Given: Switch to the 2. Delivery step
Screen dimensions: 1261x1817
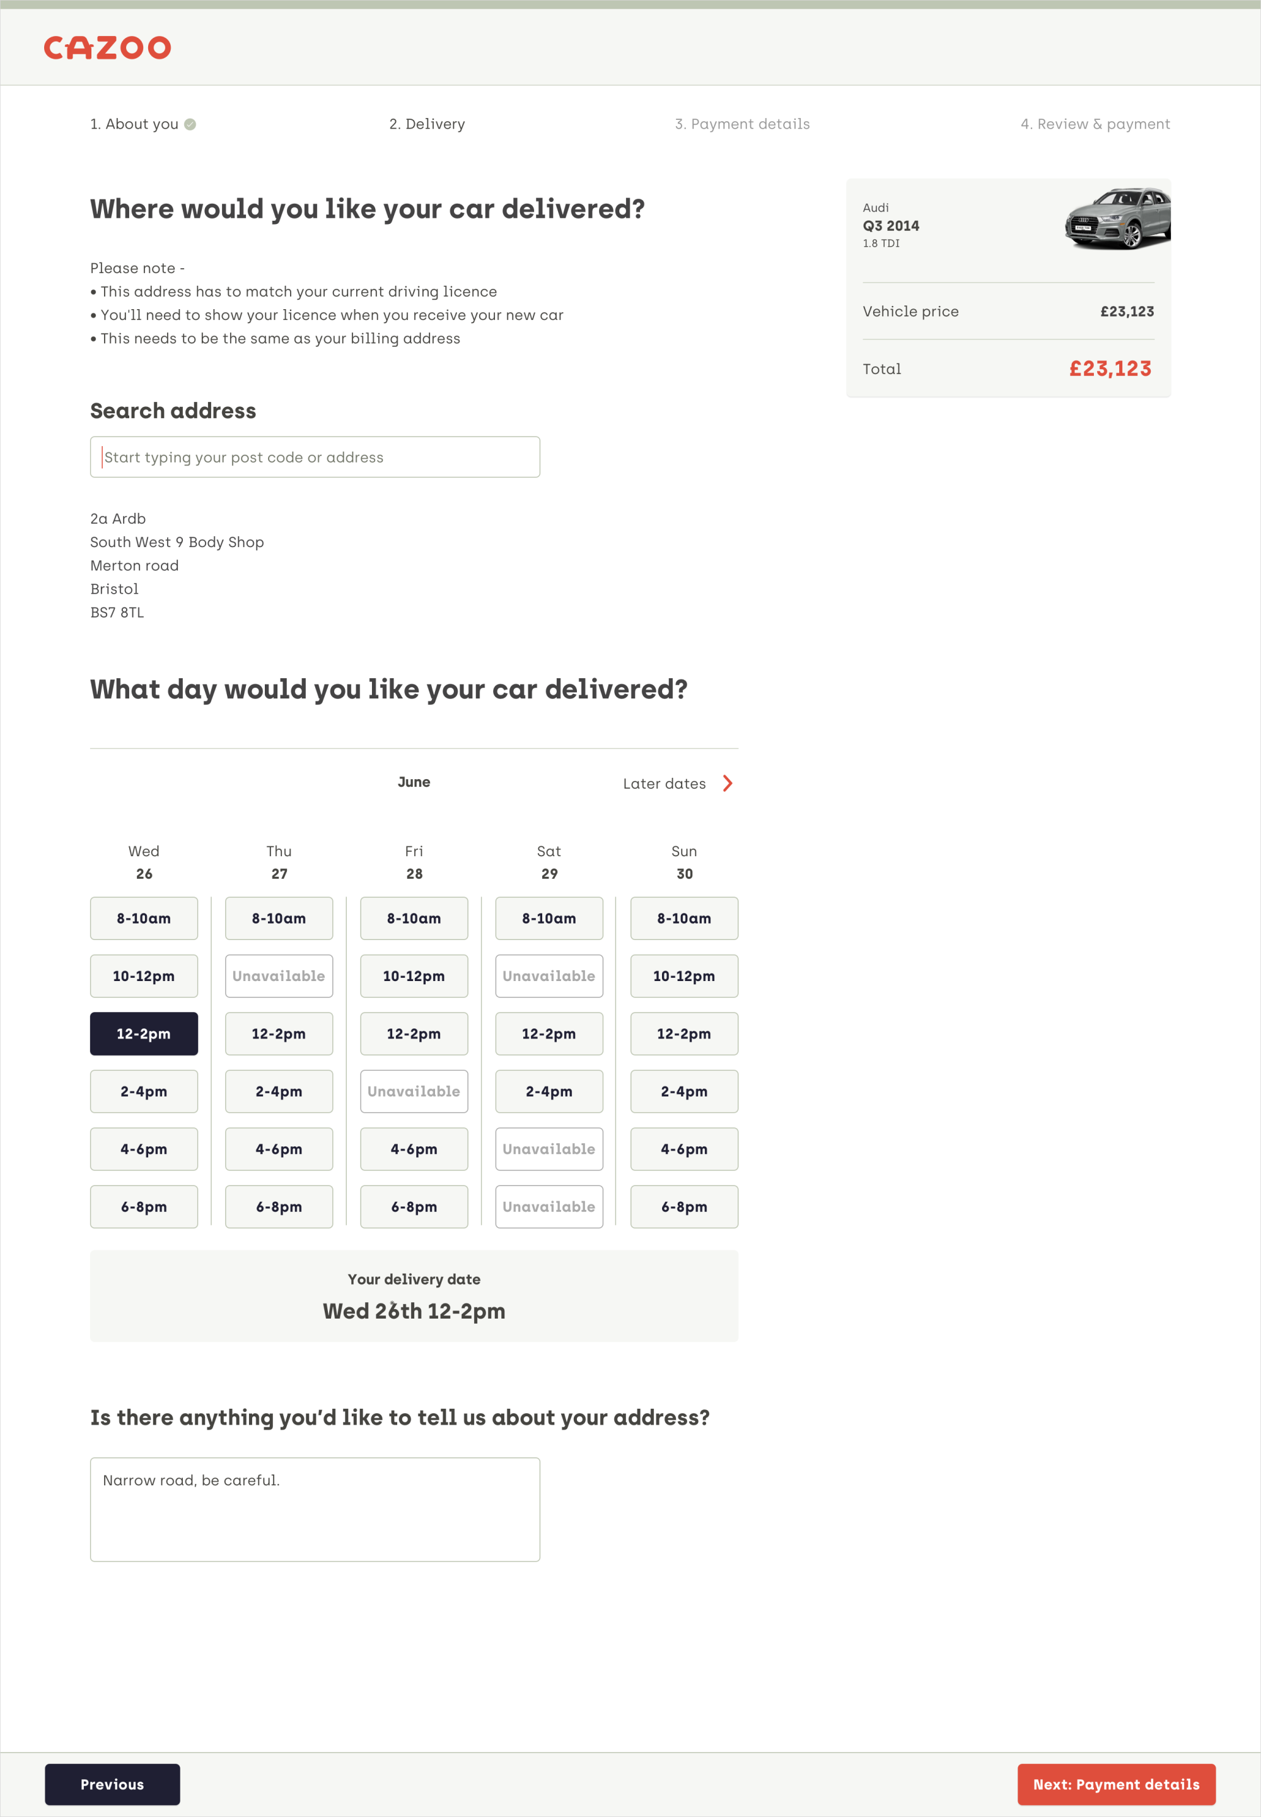Looking at the screenshot, I should pos(427,124).
